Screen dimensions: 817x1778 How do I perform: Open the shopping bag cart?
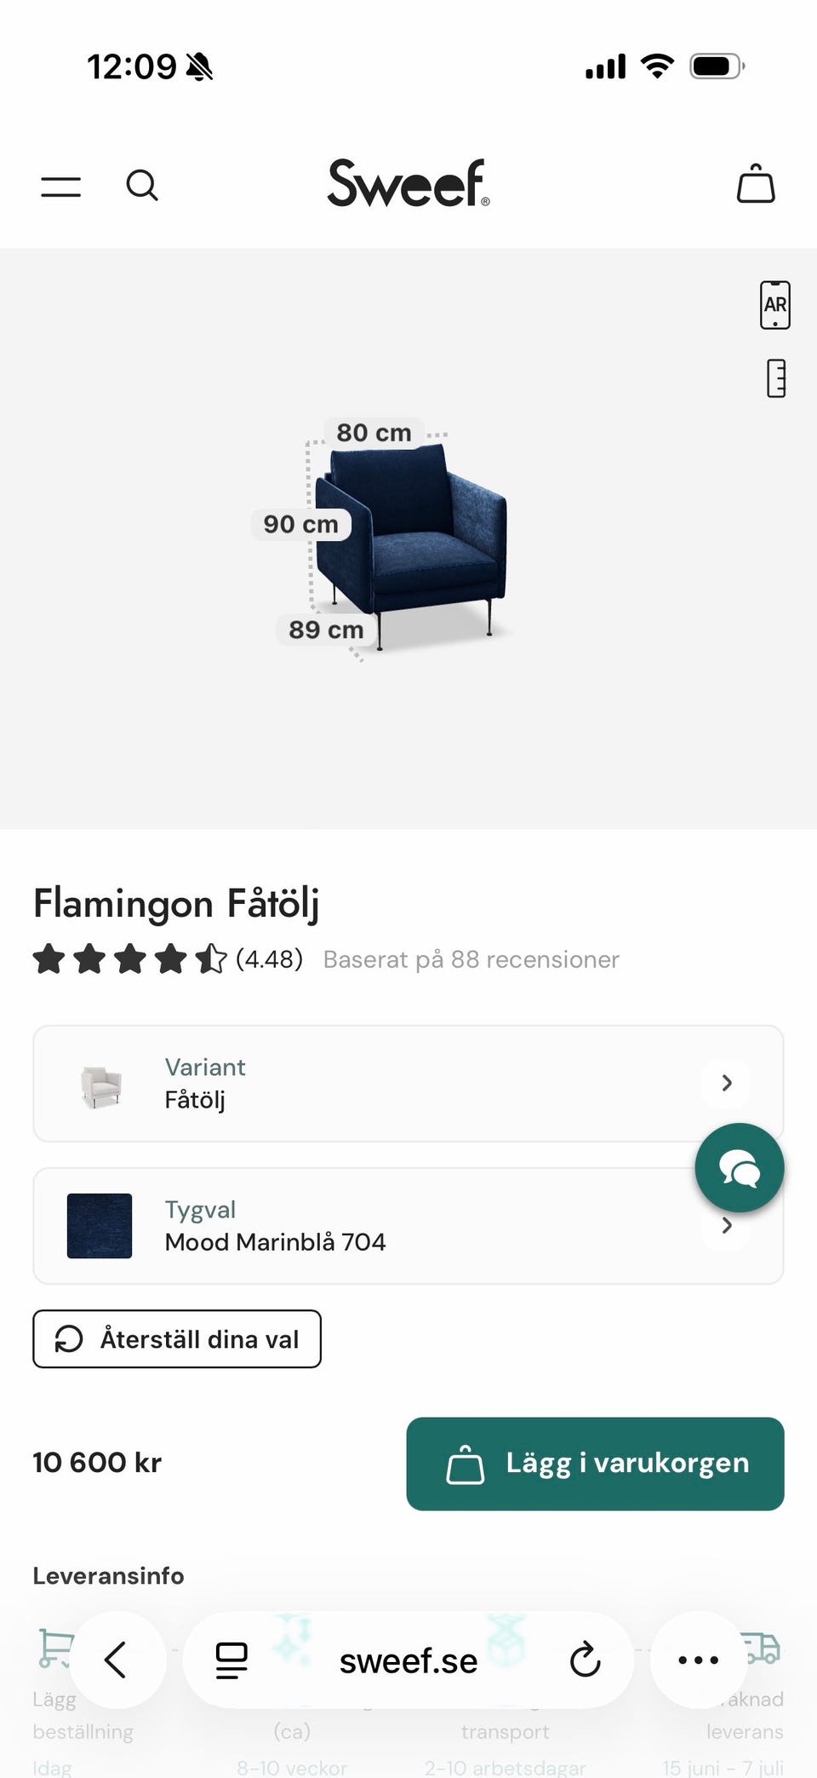755,184
